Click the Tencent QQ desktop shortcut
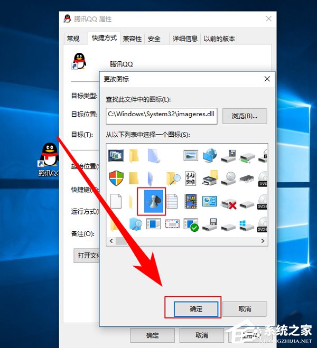 49,159
